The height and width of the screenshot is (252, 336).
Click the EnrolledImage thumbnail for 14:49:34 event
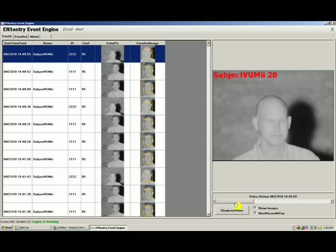(x=148, y=107)
